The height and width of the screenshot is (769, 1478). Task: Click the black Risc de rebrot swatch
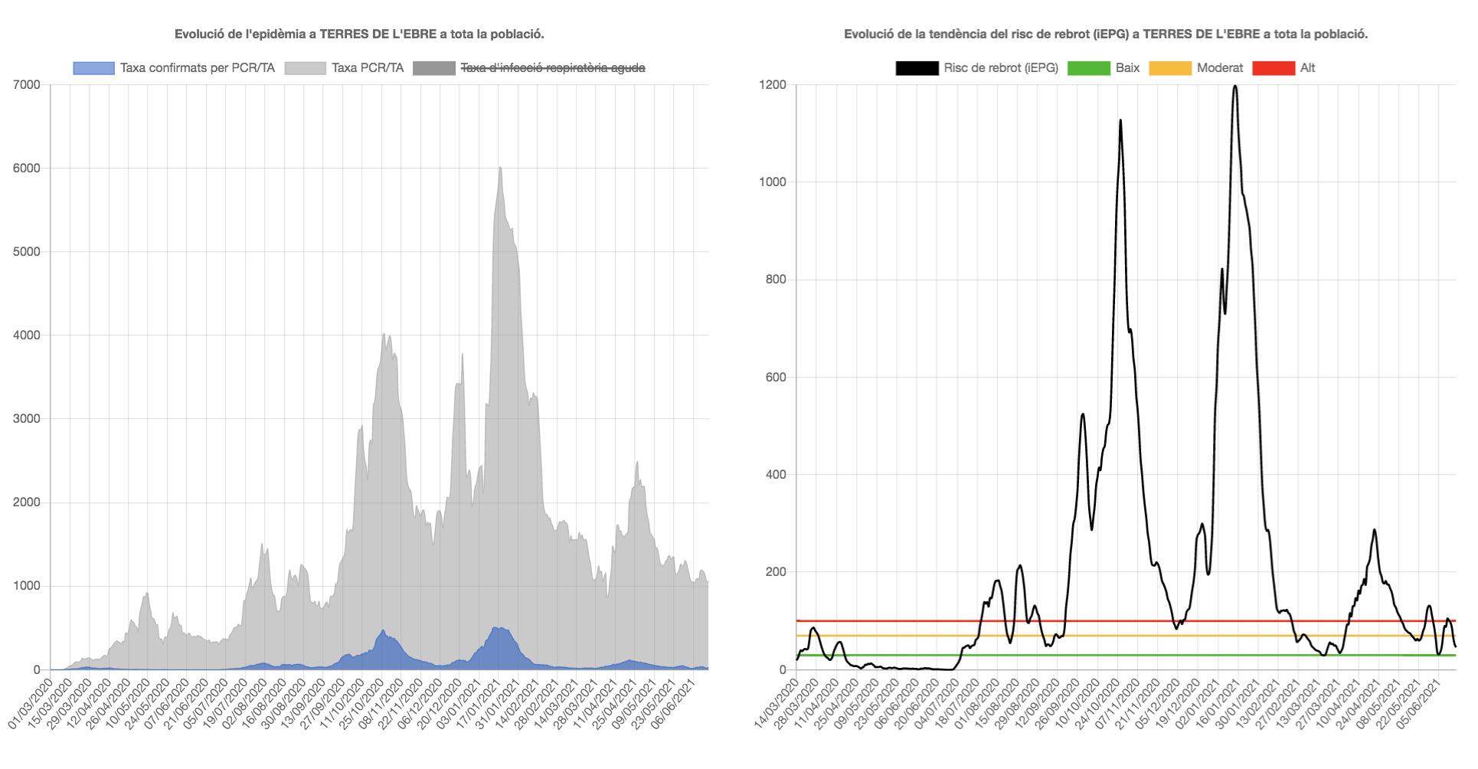coord(917,68)
